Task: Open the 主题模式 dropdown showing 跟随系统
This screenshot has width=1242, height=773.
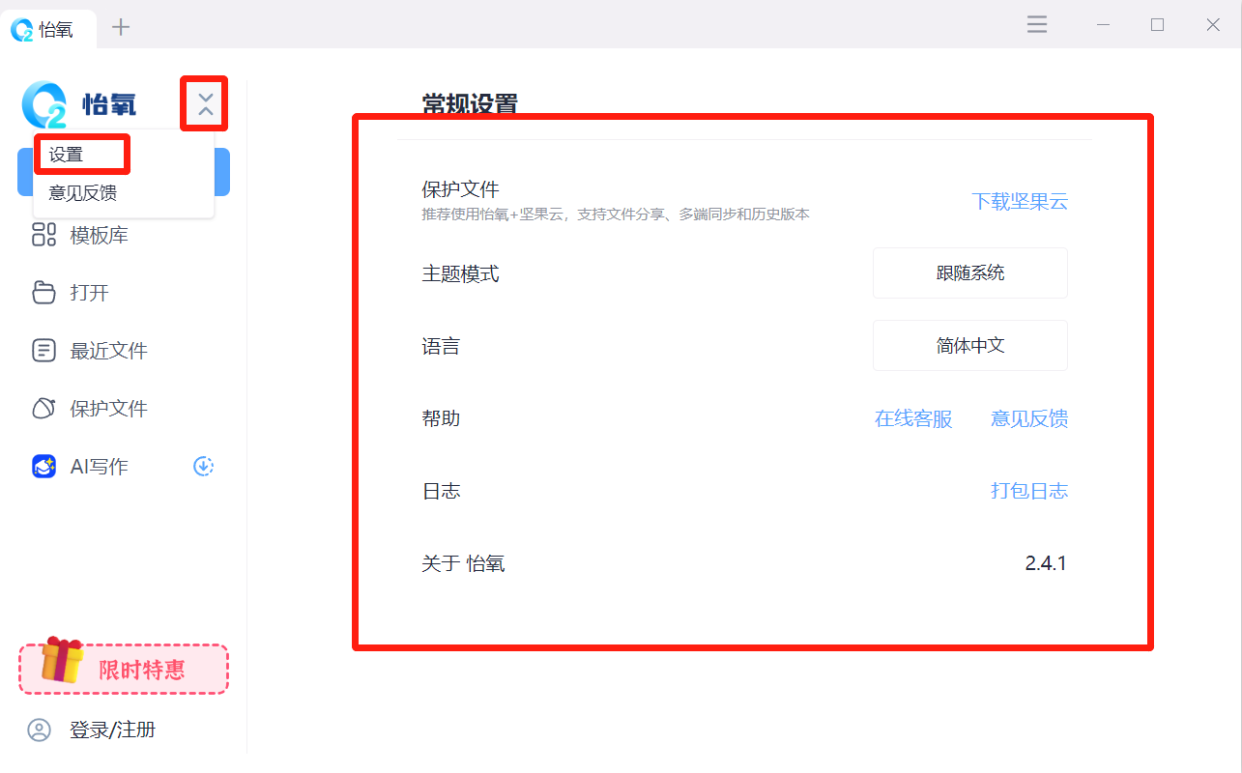Action: pos(970,273)
